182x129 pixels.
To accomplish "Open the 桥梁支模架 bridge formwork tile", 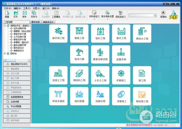I will pos(58,96).
